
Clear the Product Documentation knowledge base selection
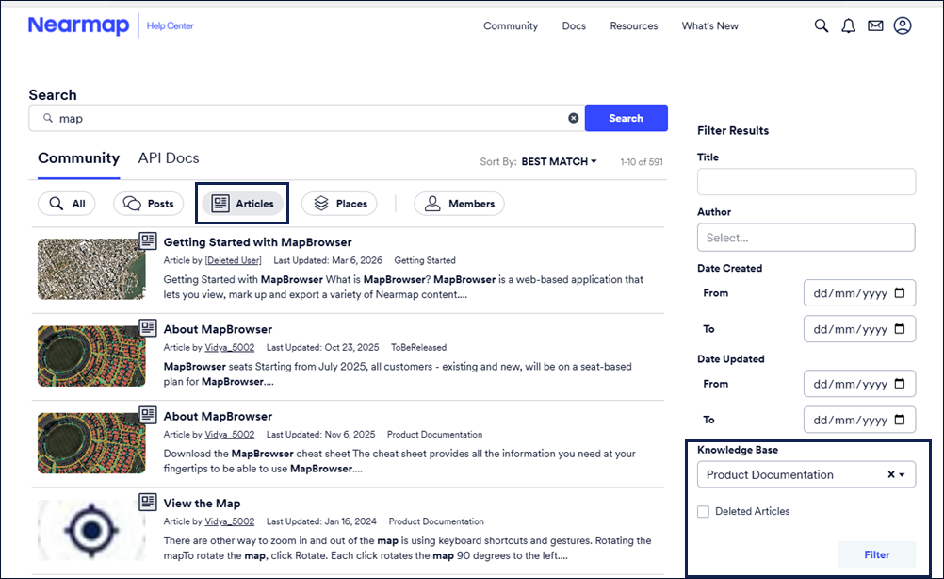(891, 474)
